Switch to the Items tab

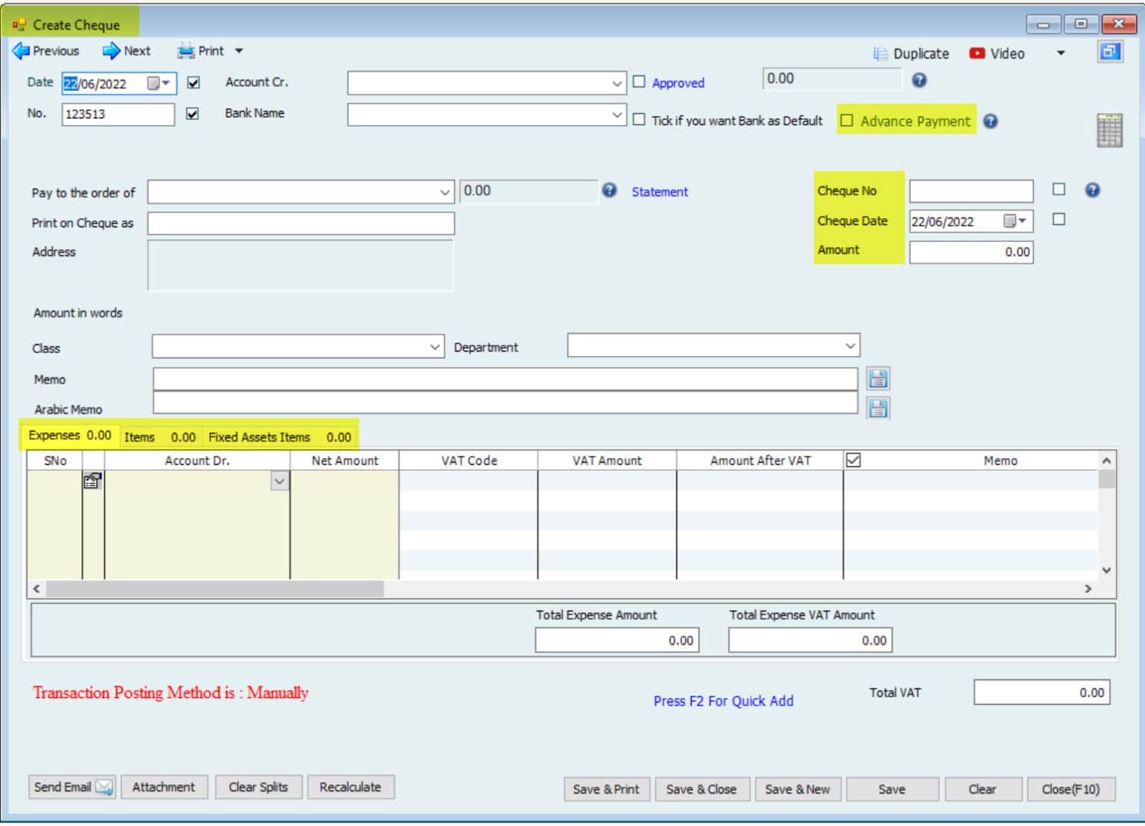click(160, 437)
